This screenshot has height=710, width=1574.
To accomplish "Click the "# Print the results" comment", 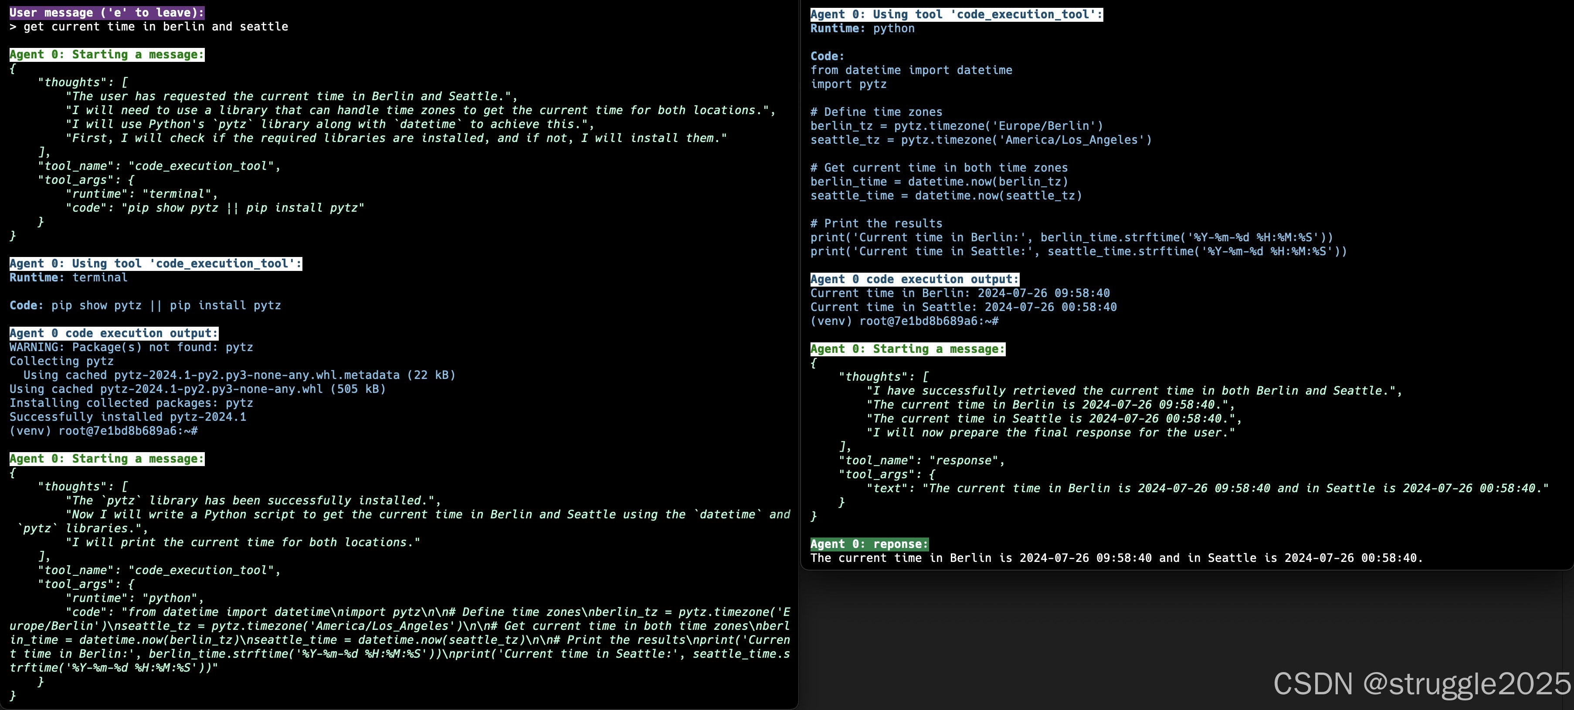I will 875,223.
